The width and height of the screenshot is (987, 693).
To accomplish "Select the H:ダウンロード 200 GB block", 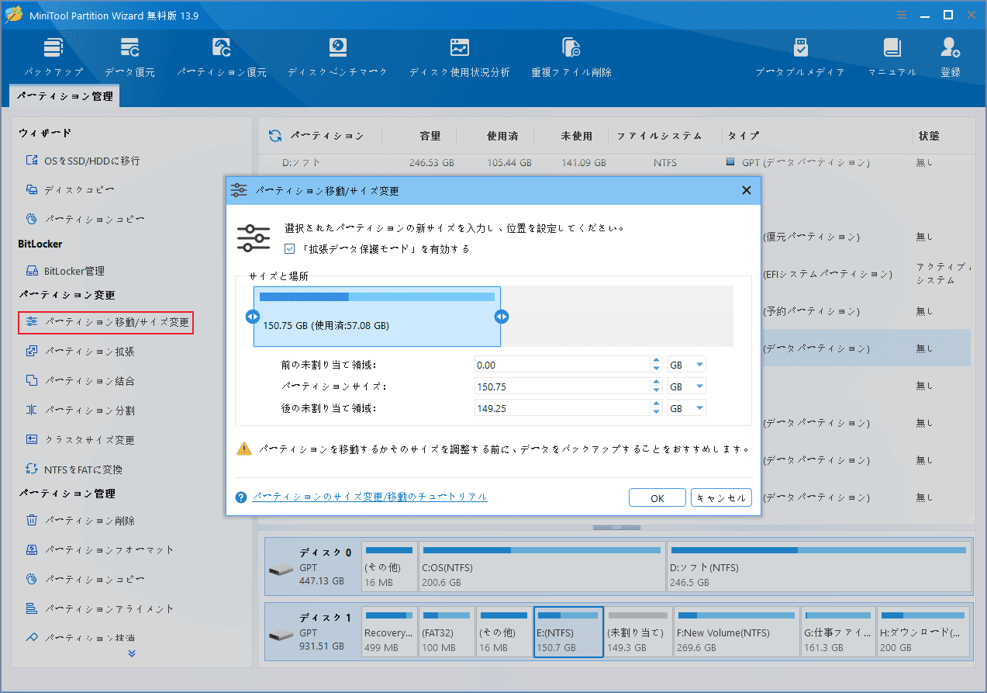I will pos(923,632).
